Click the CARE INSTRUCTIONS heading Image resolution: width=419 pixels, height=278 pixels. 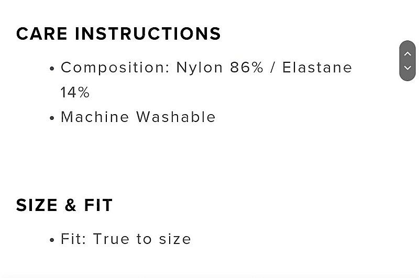tap(118, 34)
